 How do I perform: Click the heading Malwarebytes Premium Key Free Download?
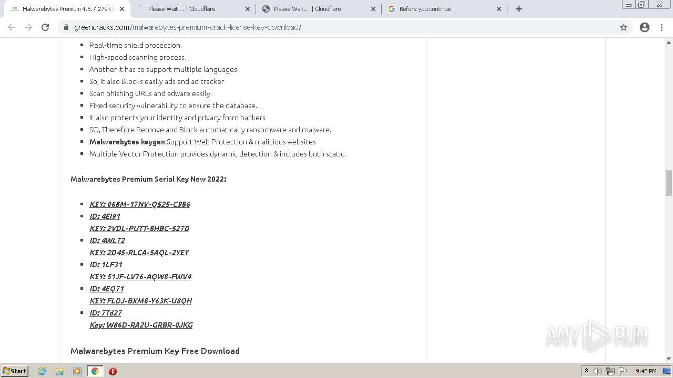[x=155, y=351]
